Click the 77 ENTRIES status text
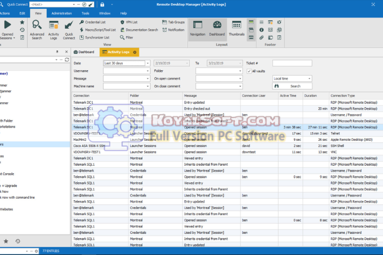Viewport: 383px width, 255px height. coord(51,251)
